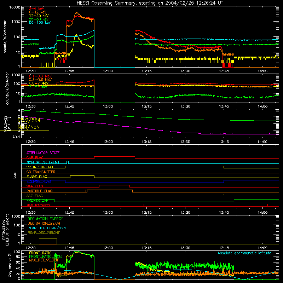
Task: Click the '0.1-0.3 MeV' legend label
Action: coord(40,76)
